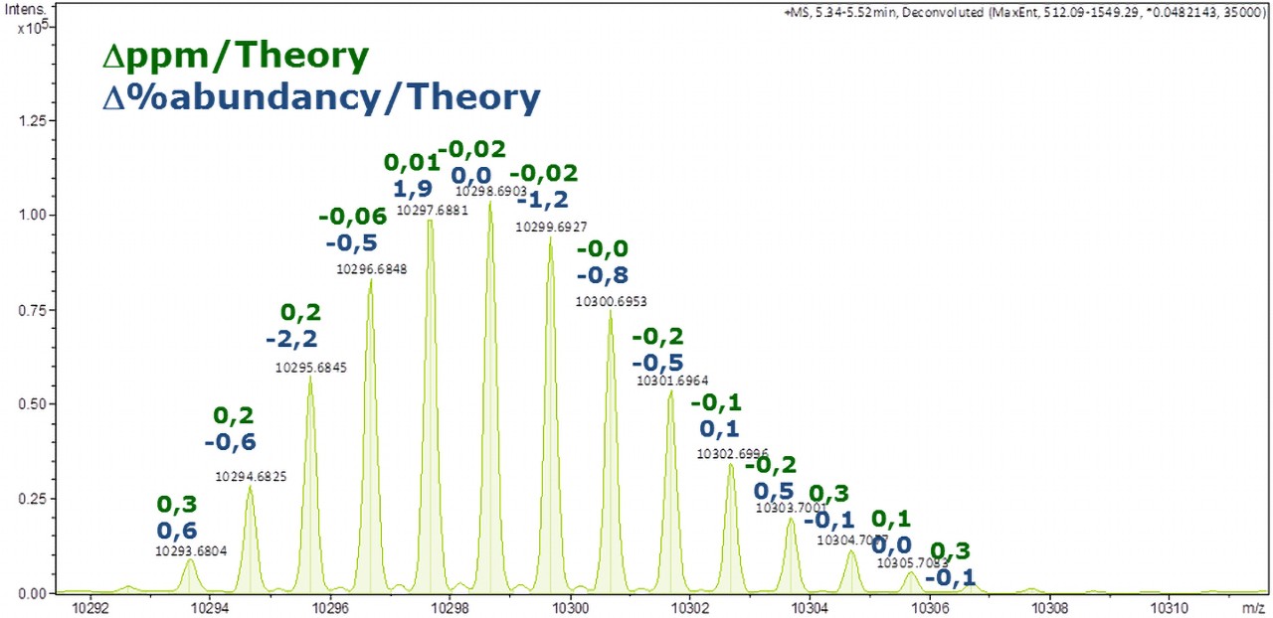The height and width of the screenshot is (618, 1273).
Task: Click the peak label 10295.6845
Action: point(310,368)
